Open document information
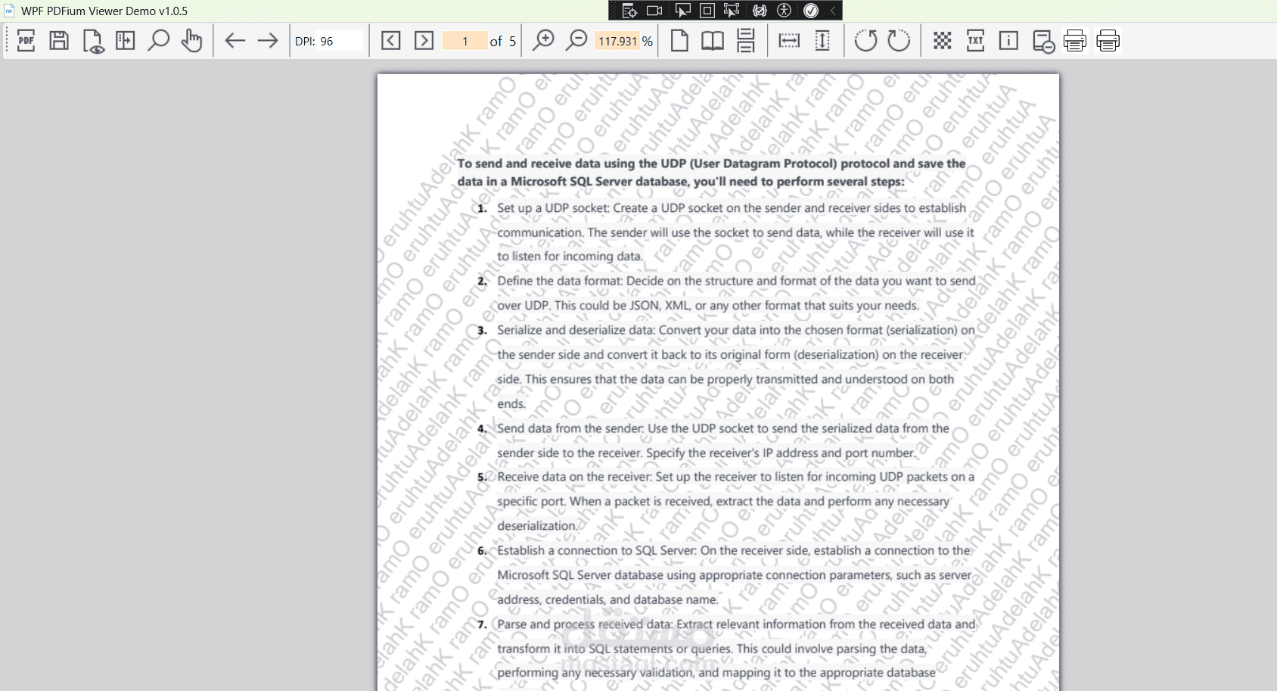The width and height of the screenshot is (1277, 691). (1008, 41)
